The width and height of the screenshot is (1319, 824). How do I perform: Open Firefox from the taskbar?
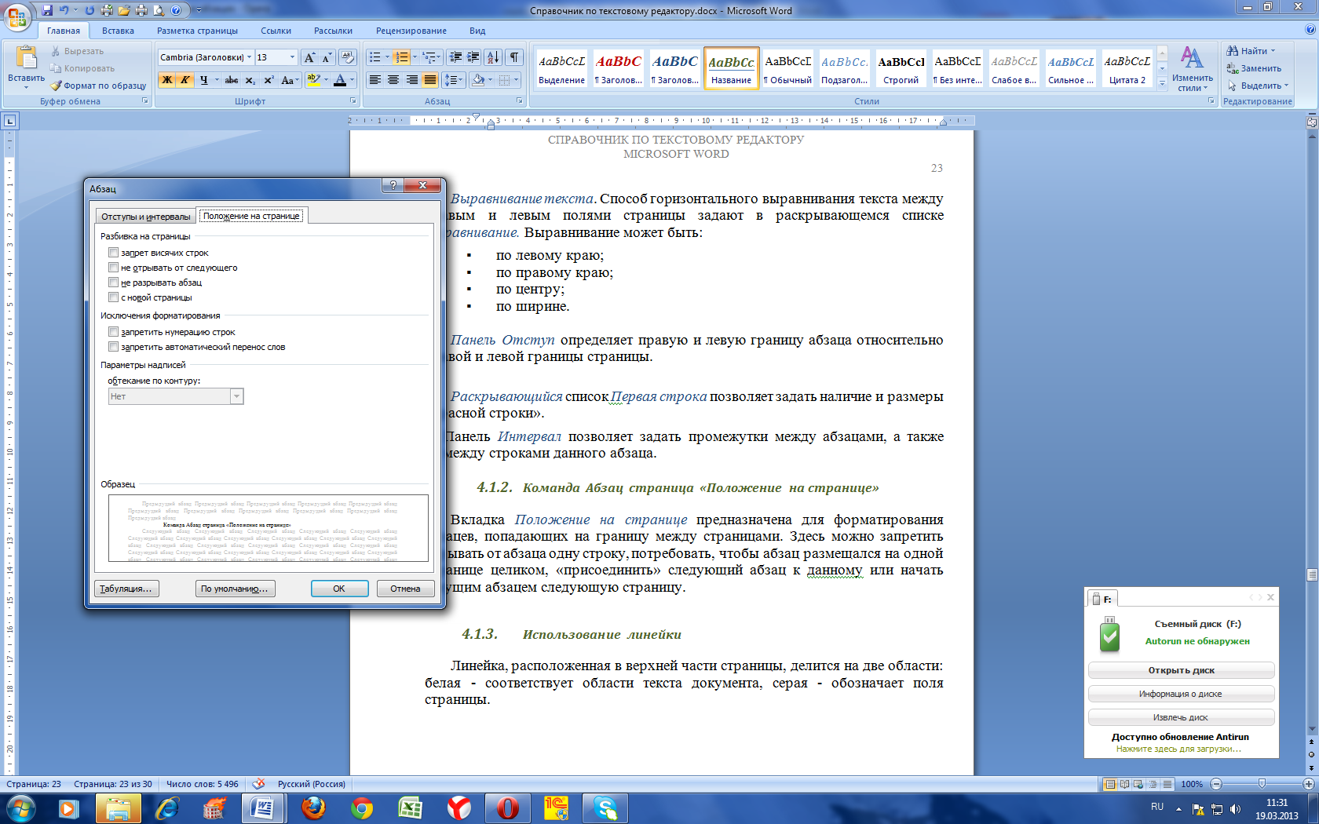313,808
